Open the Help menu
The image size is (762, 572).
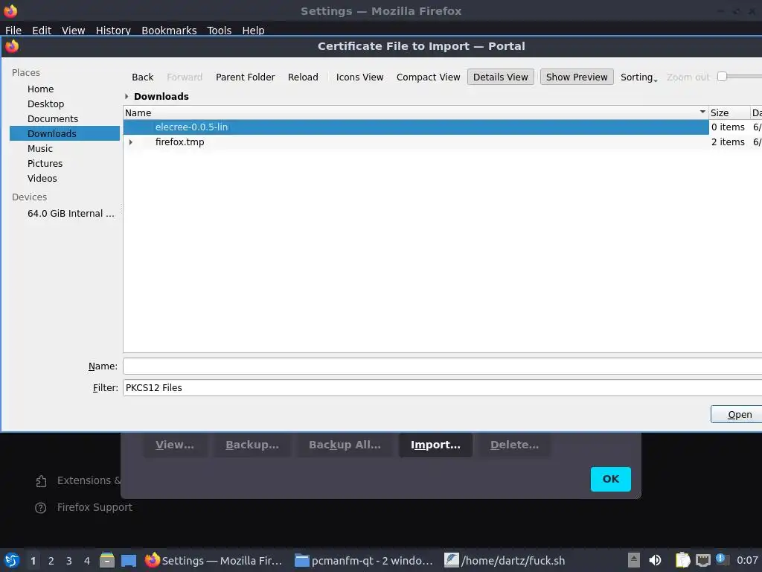pyautogui.click(x=253, y=30)
